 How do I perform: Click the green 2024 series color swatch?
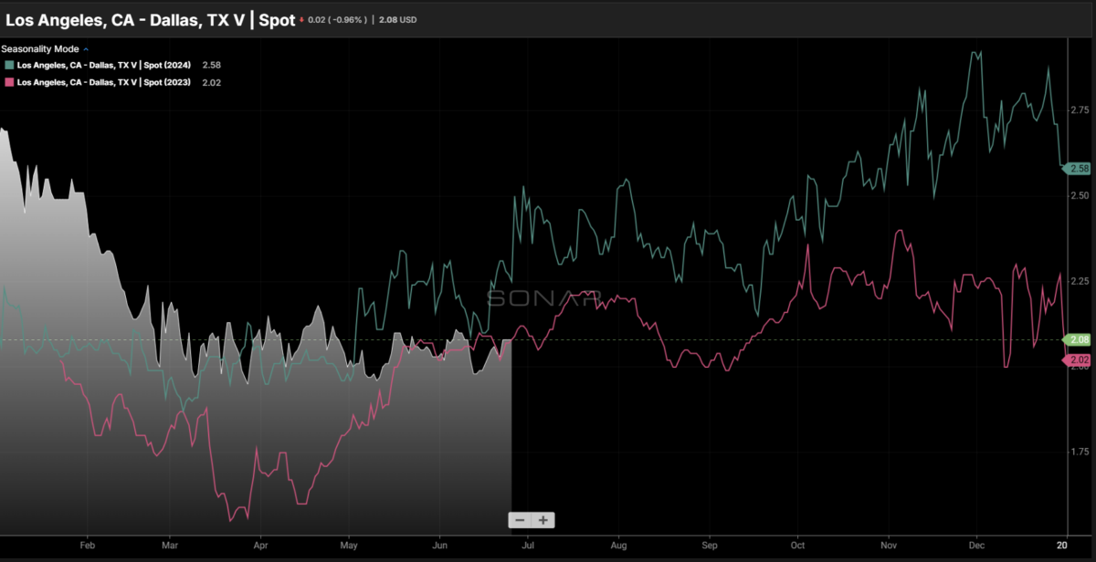pos(9,66)
